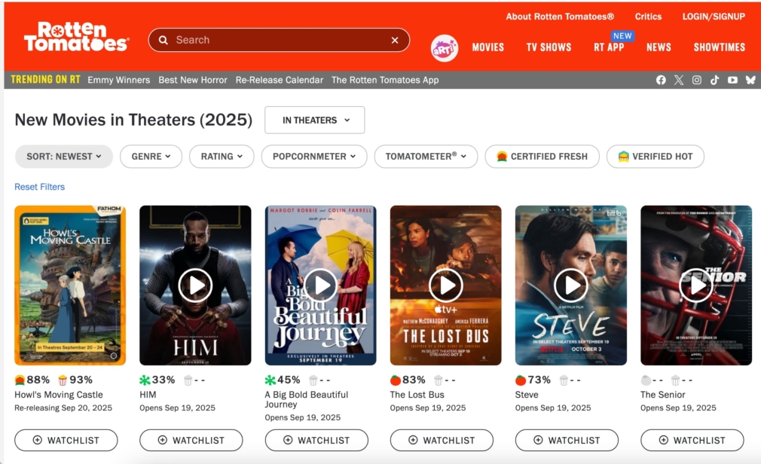Click HIM's green splat rating icon

[145, 380]
